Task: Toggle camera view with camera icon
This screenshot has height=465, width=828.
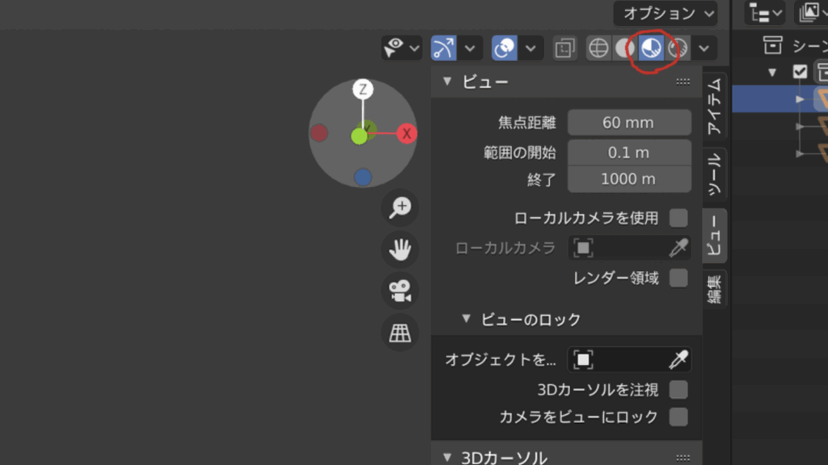Action: pos(399,291)
